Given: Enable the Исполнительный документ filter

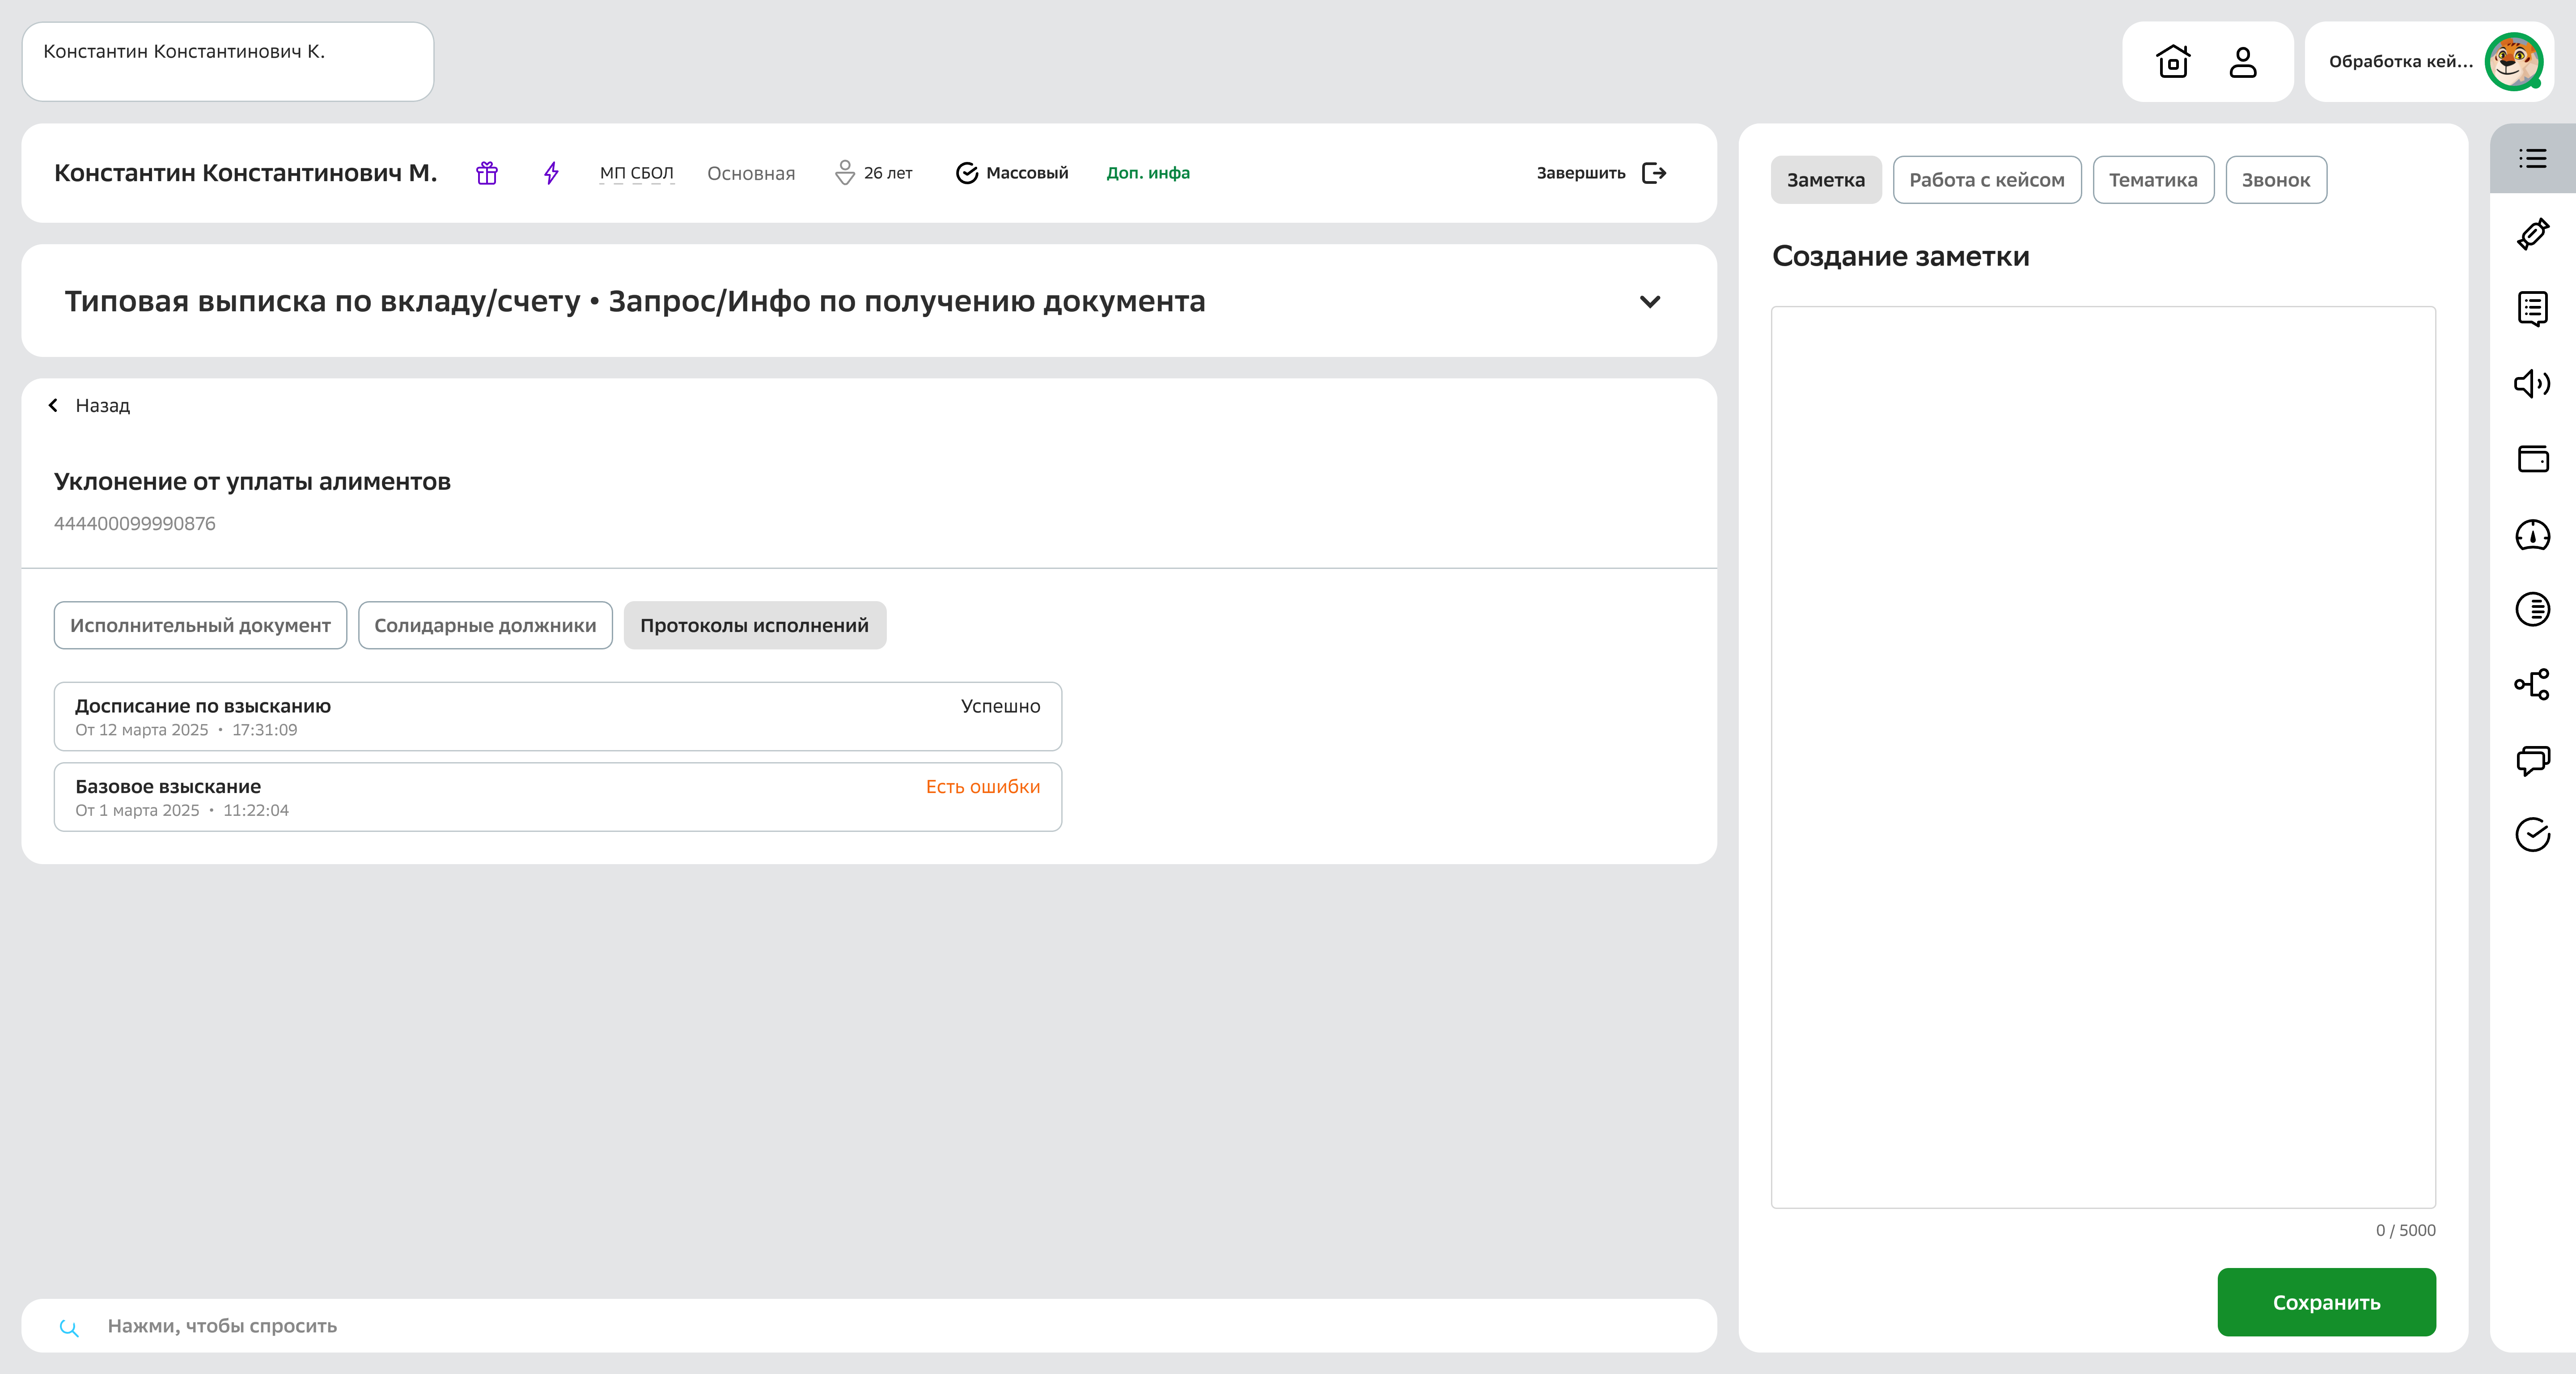Looking at the screenshot, I should pyautogui.click(x=200, y=625).
